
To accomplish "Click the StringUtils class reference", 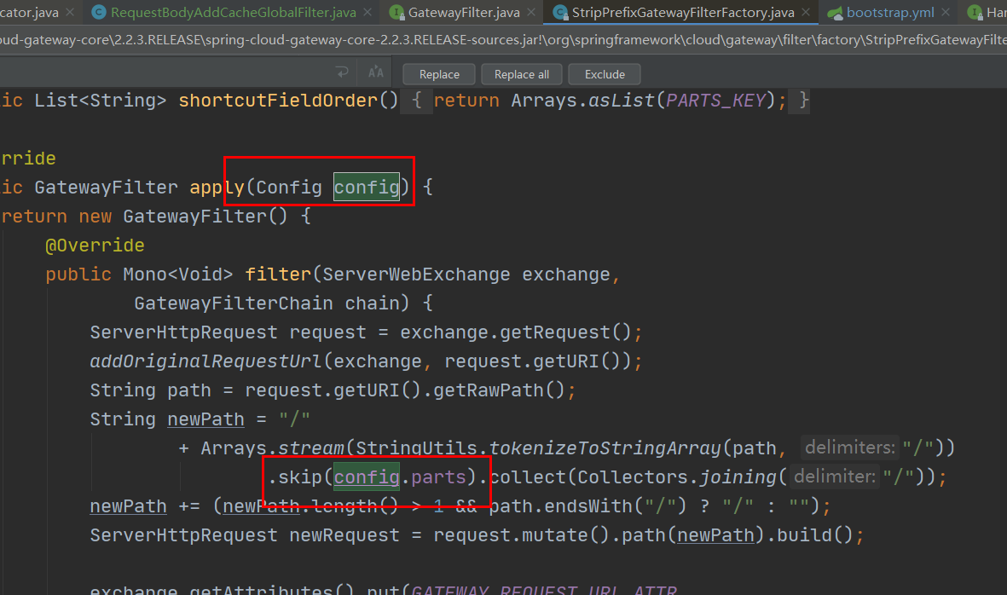I will coord(416,448).
